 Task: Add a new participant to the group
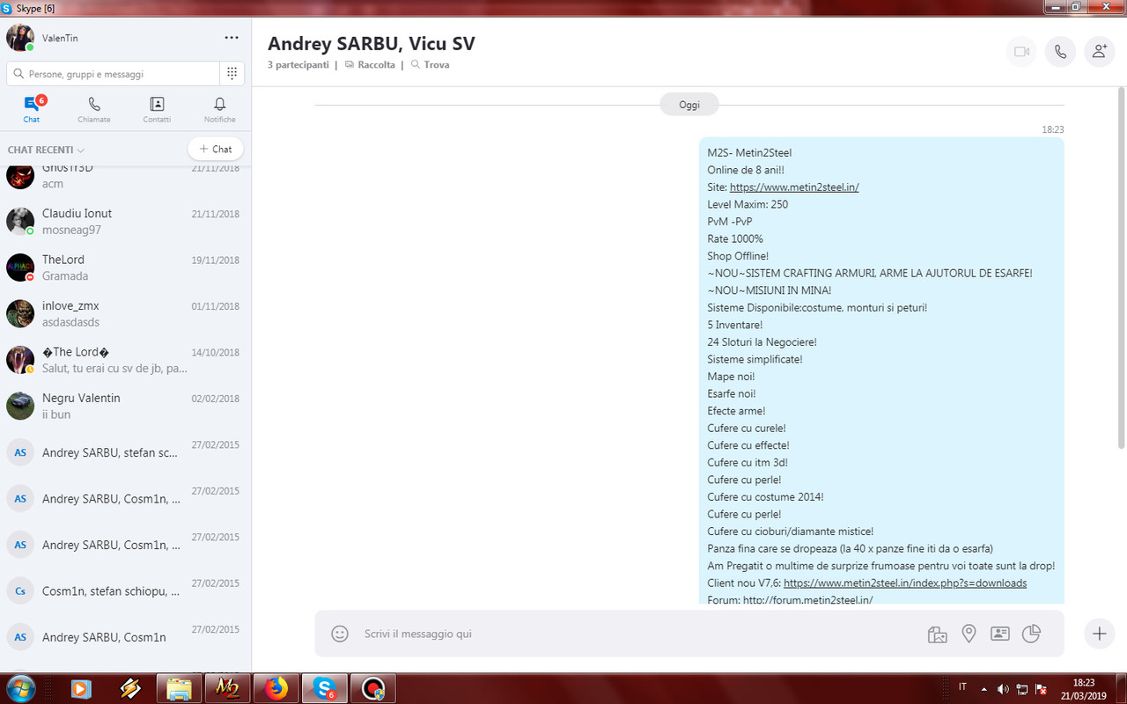pos(1099,52)
